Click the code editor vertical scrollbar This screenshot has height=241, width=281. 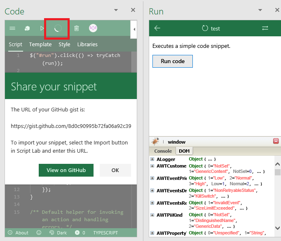pos(134,62)
